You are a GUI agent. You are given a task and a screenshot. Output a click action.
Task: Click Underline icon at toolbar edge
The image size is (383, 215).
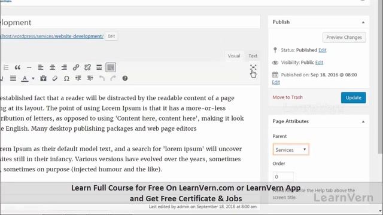coord(1,78)
